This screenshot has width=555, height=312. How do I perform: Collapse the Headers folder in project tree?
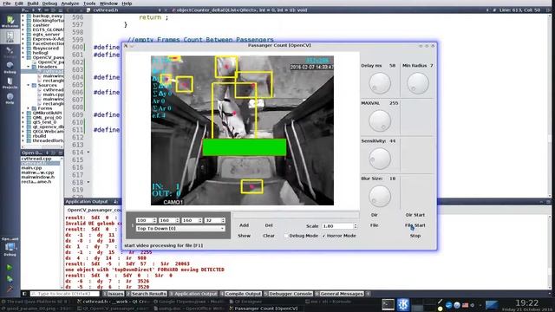pos(29,67)
